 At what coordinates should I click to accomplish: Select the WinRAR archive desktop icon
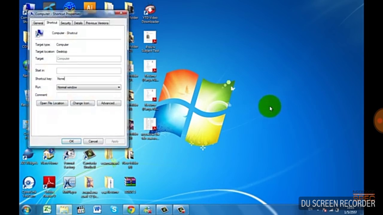click(130, 185)
